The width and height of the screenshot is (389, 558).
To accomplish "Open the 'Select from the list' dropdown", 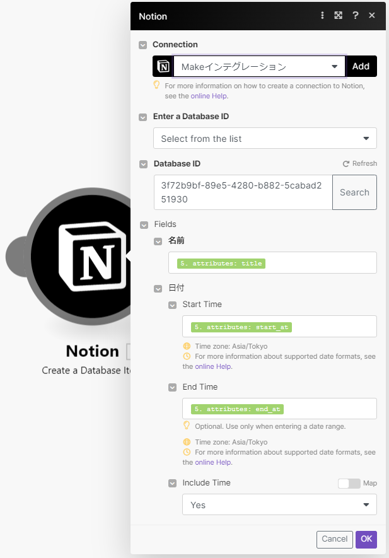I will point(265,138).
